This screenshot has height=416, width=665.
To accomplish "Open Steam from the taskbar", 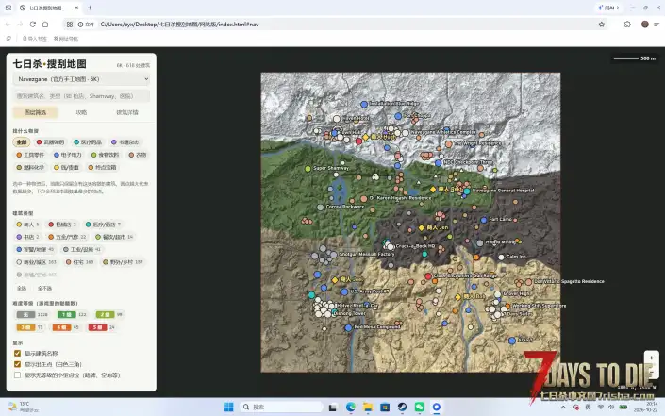I will point(402,408).
